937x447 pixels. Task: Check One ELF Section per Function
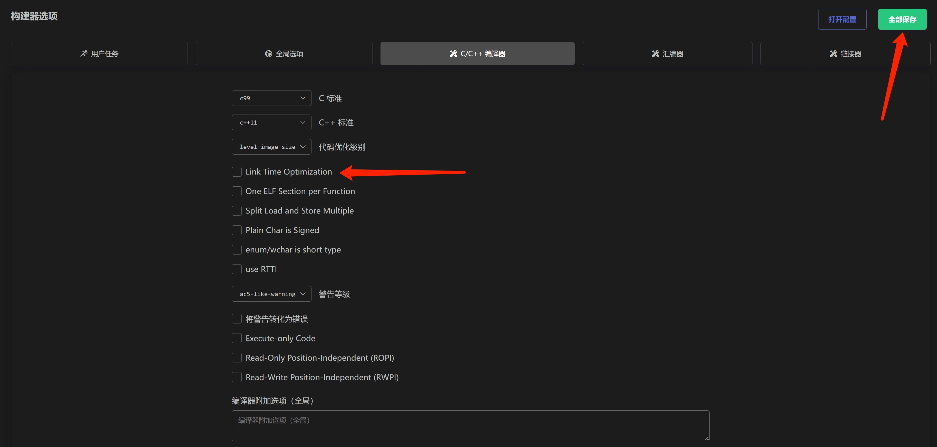(237, 191)
